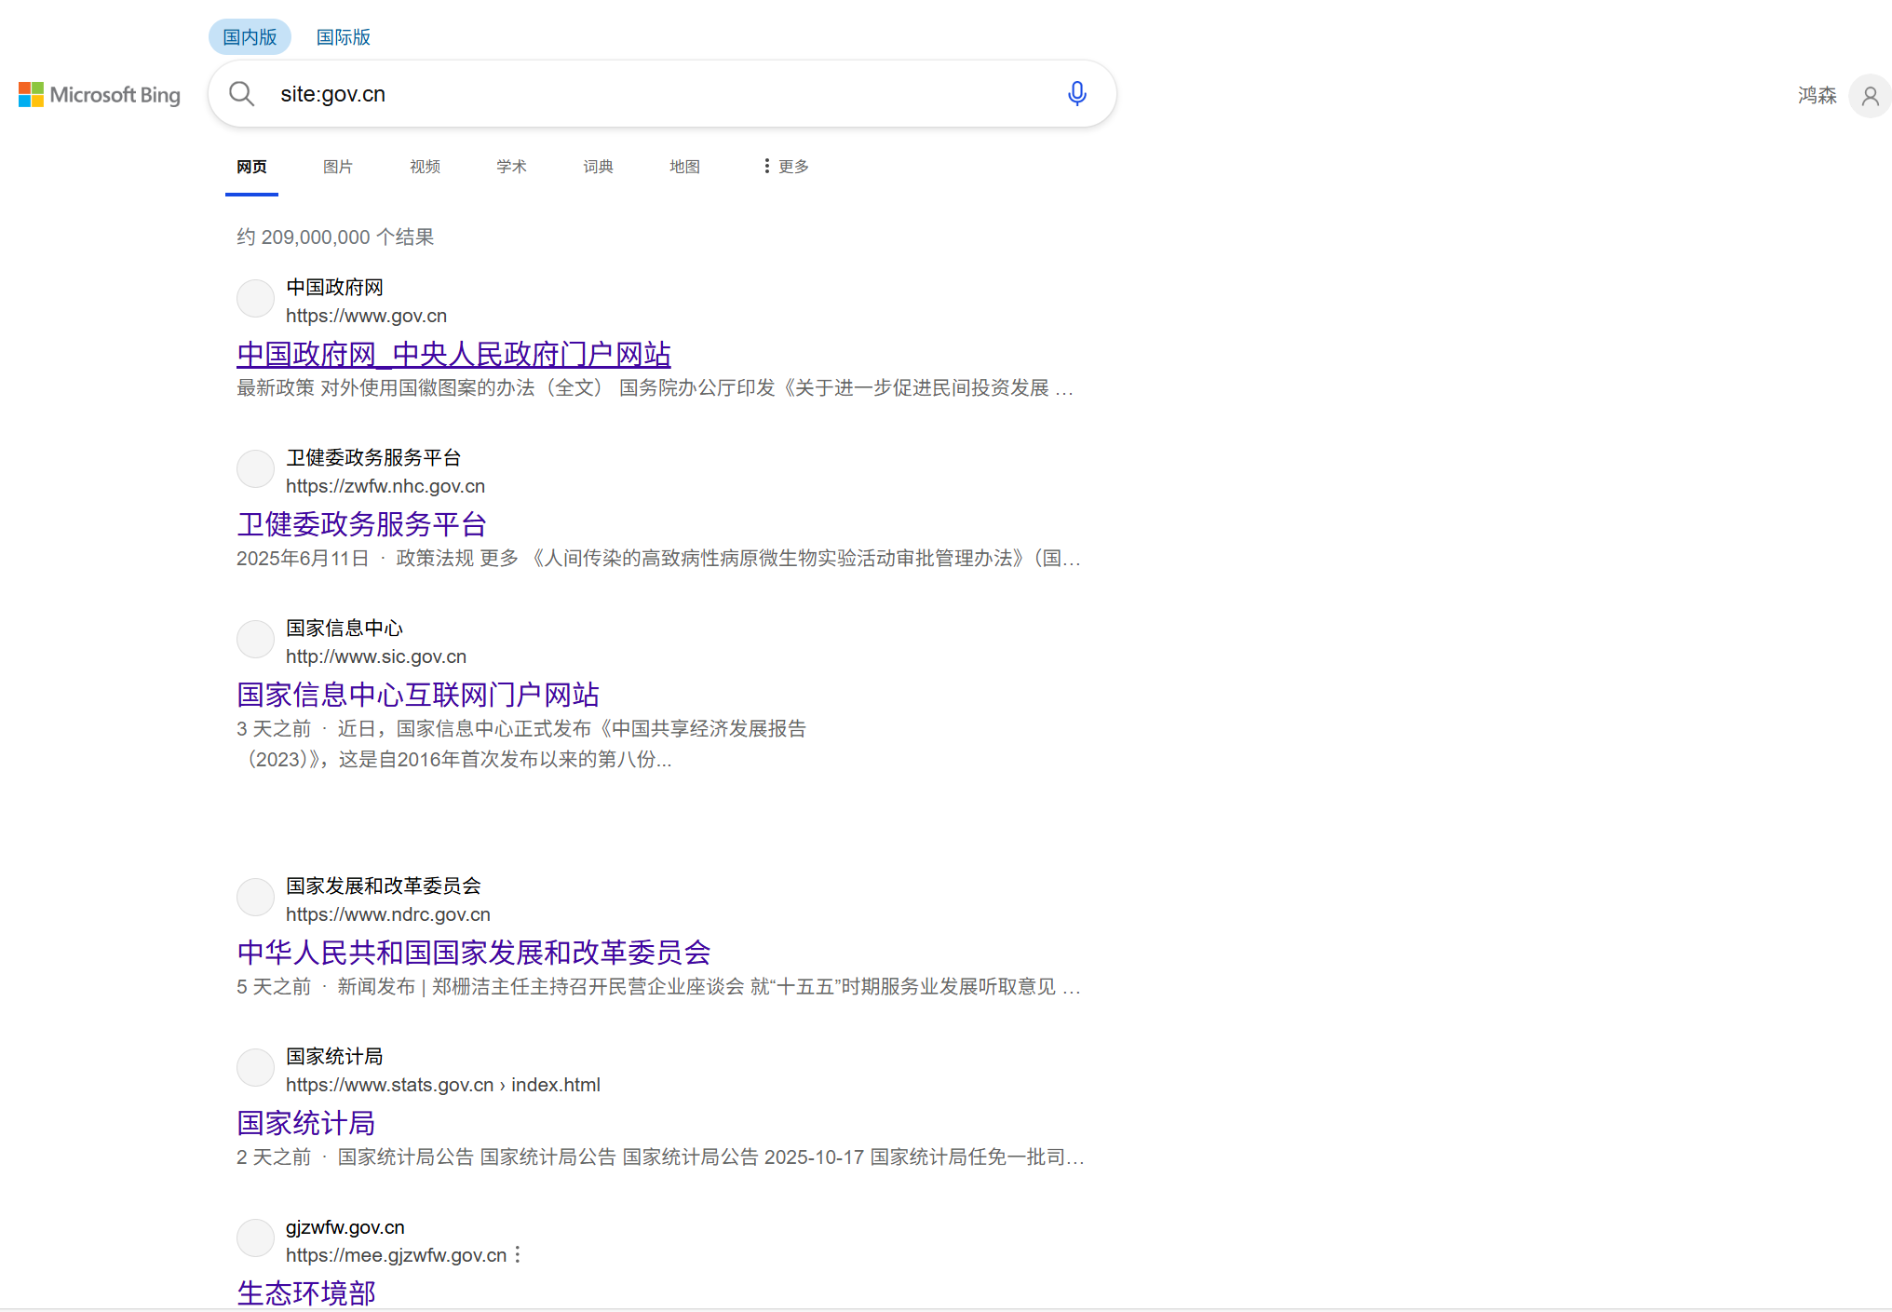
Task: Open the 鸿森 user profile avatar
Action: tap(1870, 96)
